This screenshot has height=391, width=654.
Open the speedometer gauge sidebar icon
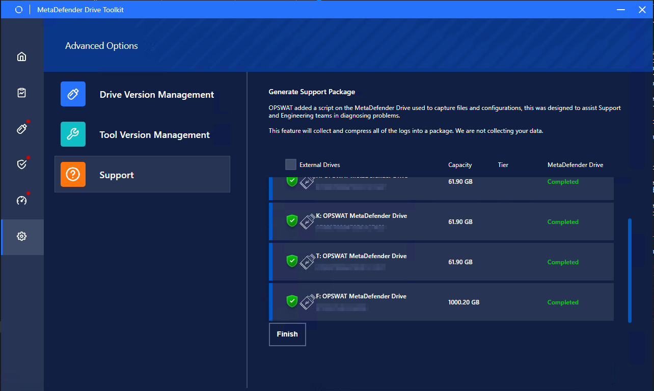[21, 201]
